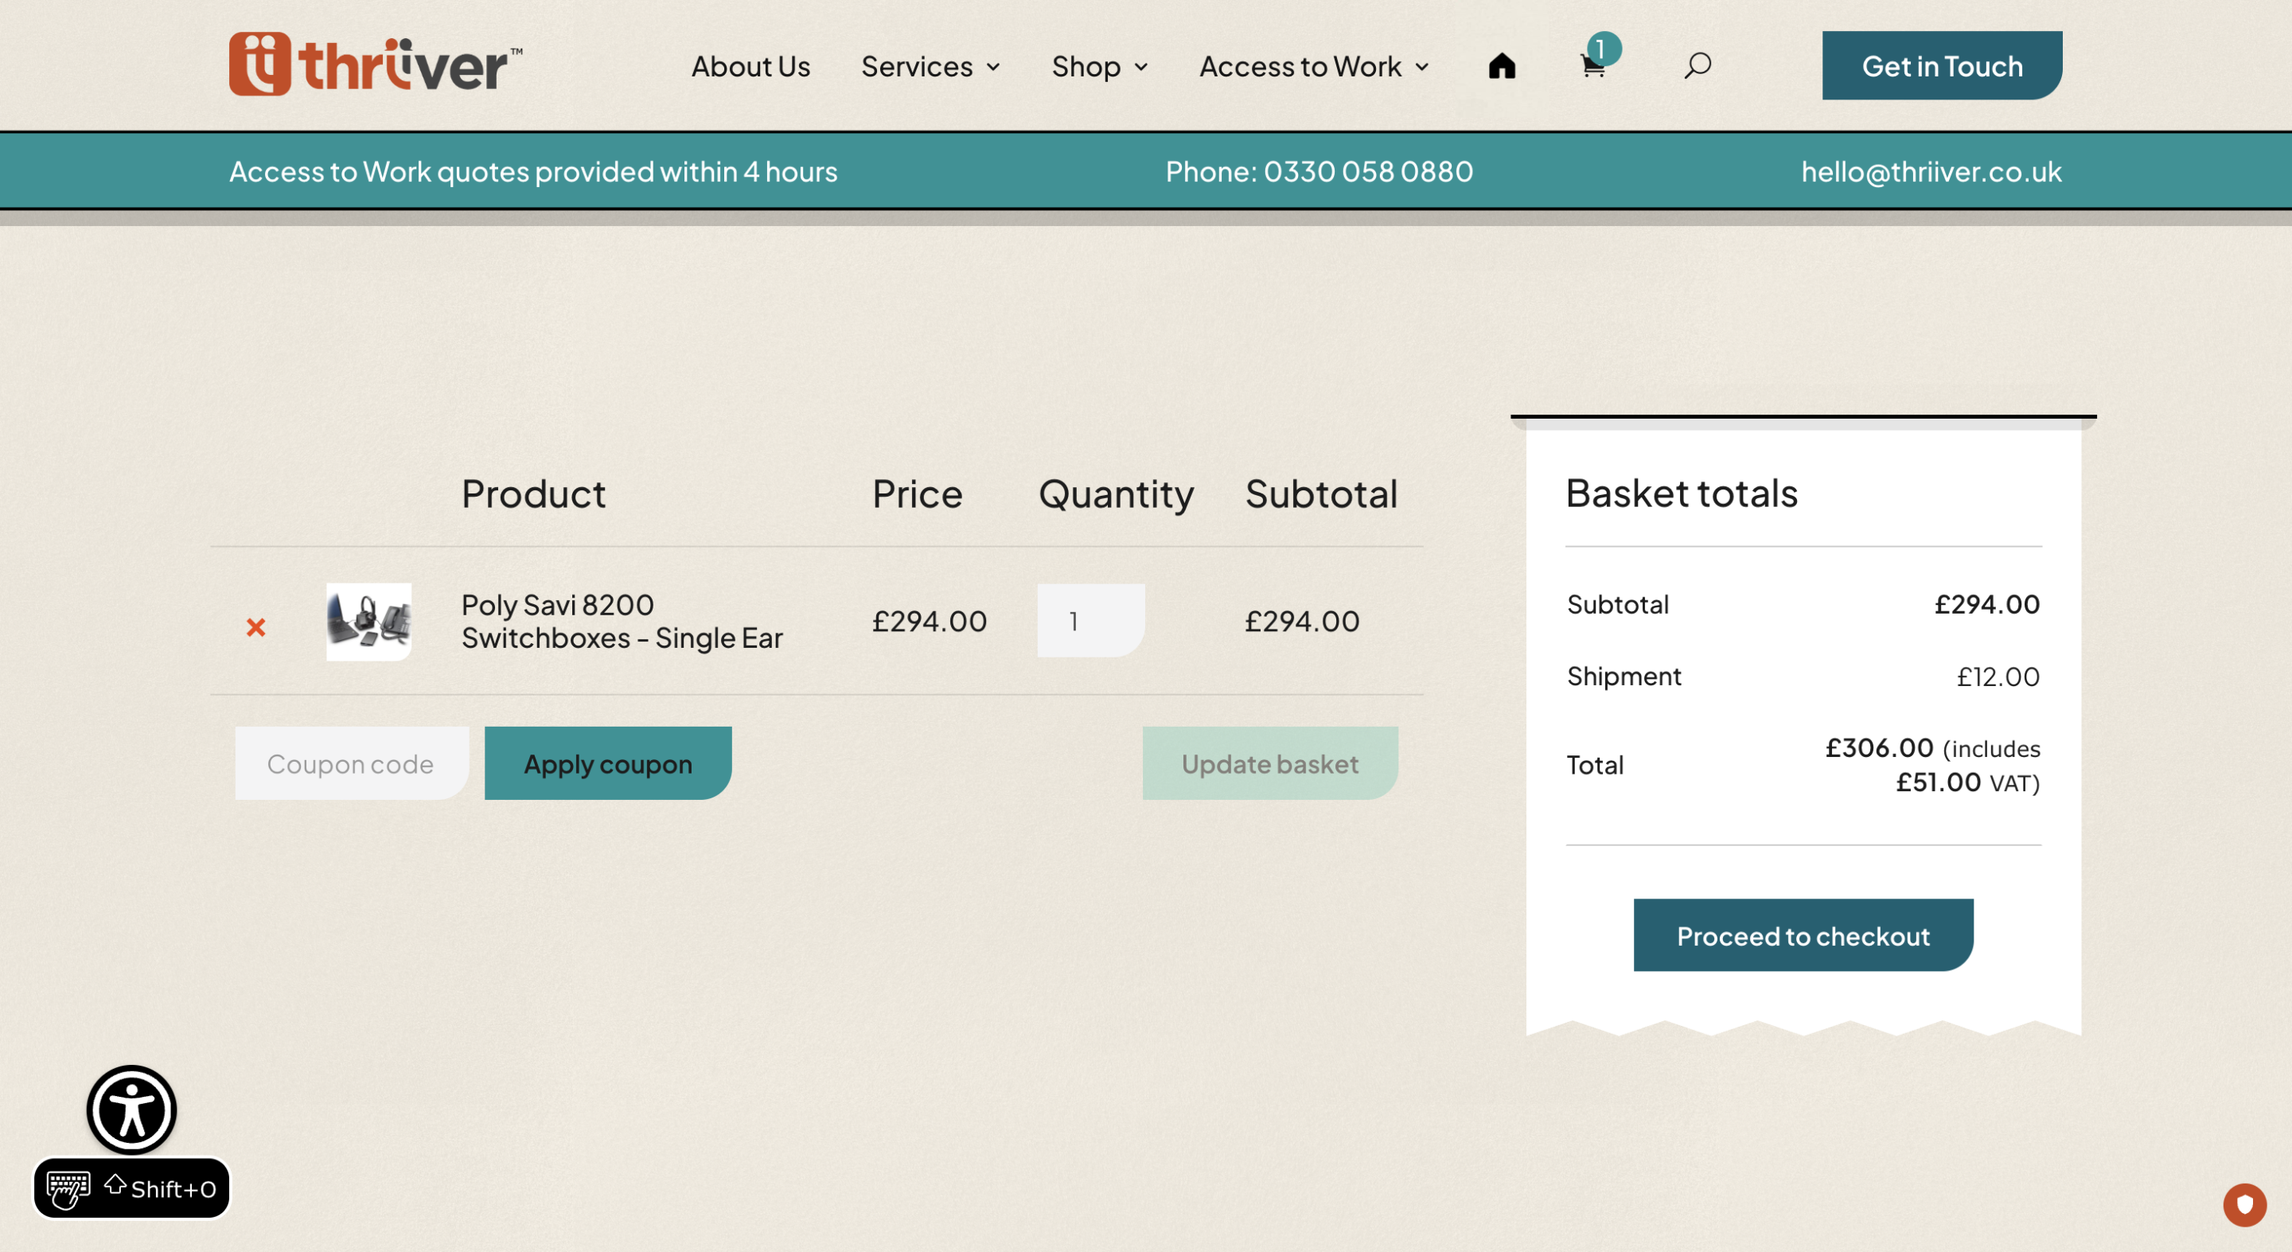Focus the quantity field for Poly Savi
The width and height of the screenshot is (2292, 1252).
[1091, 620]
